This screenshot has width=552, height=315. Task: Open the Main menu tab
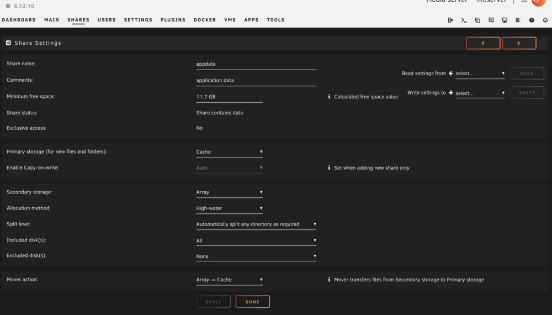click(52, 20)
